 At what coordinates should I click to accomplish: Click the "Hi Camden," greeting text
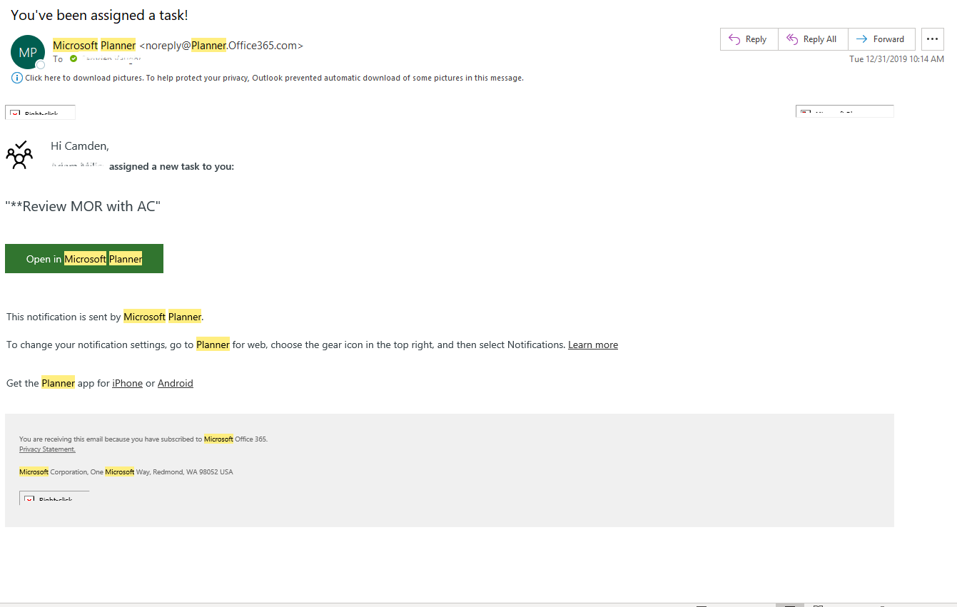pos(80,146)
